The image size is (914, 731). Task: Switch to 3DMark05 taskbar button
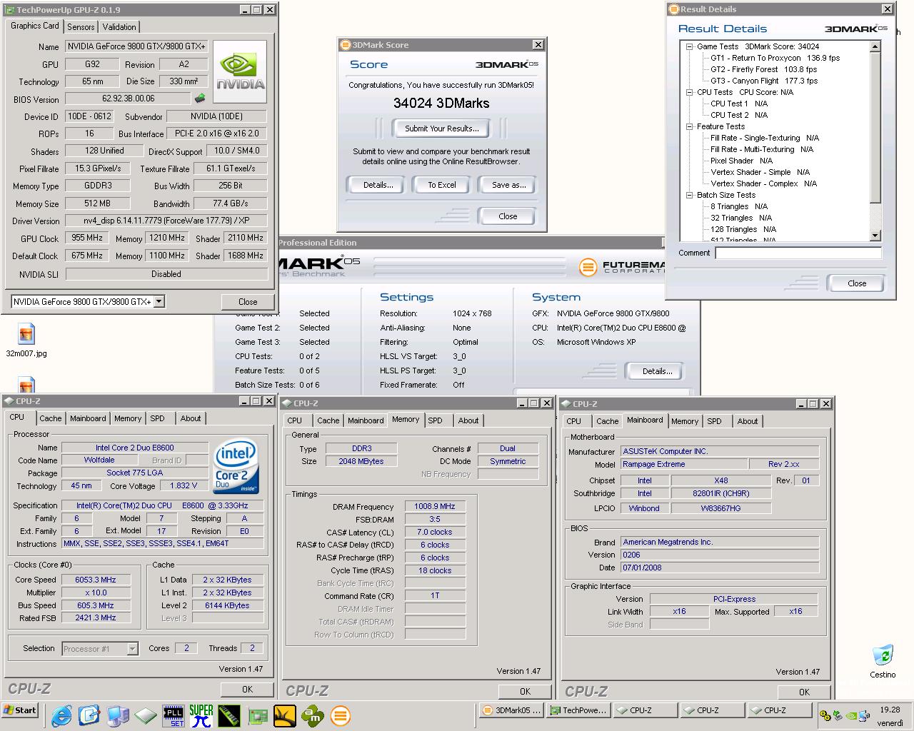[511, 710]
